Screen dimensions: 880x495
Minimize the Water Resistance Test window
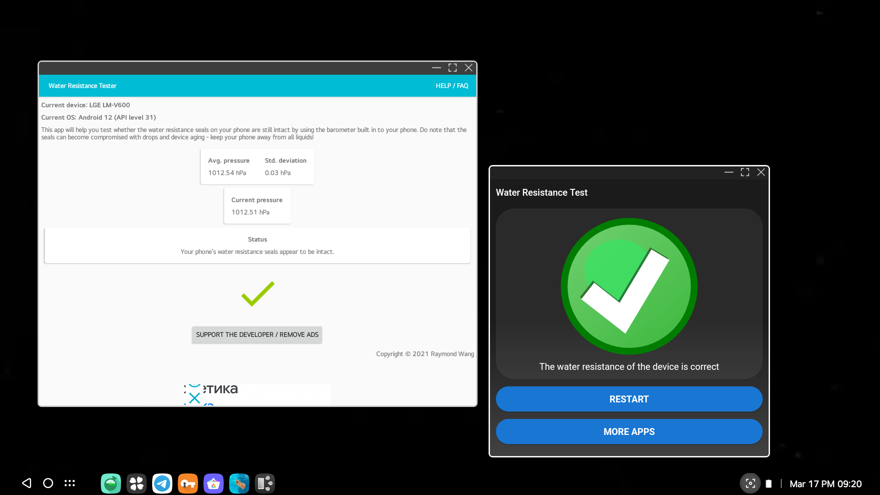(x=729, y=172)
